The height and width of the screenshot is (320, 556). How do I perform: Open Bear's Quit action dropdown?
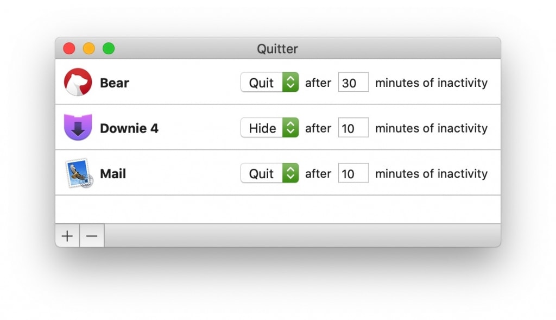pyautogui.click(x=269, y=82)
